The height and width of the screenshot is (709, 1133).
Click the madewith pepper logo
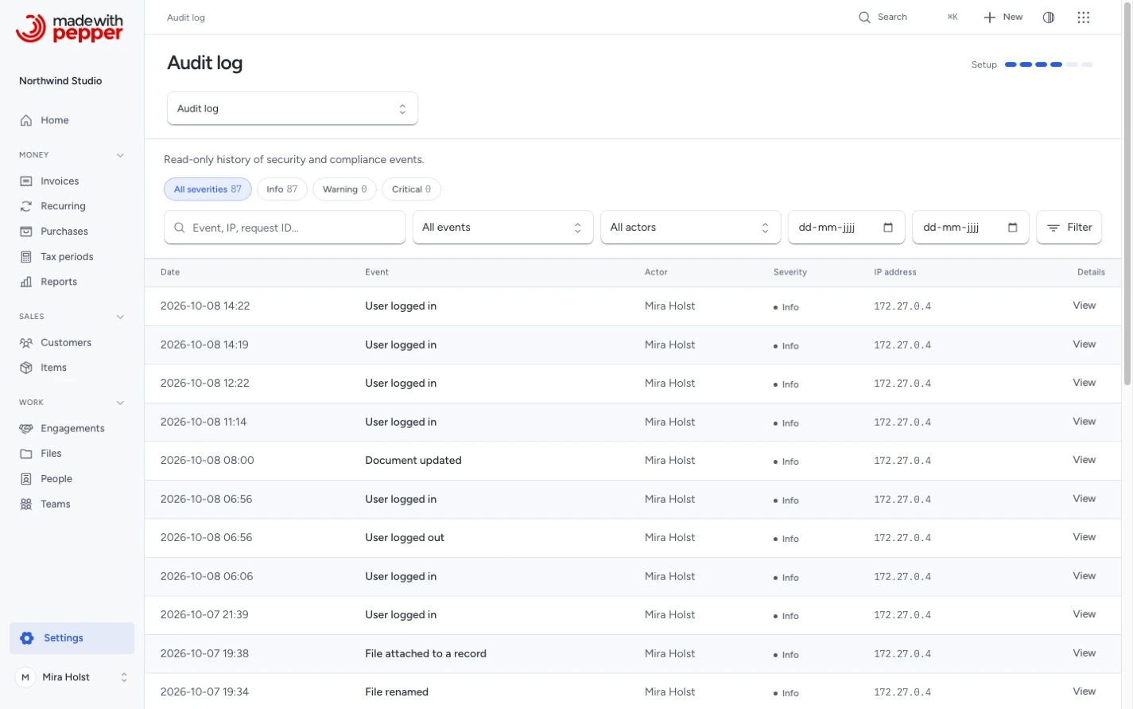(70, 29)
